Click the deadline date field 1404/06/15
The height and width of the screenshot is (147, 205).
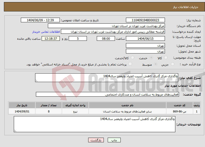[145, 38]
